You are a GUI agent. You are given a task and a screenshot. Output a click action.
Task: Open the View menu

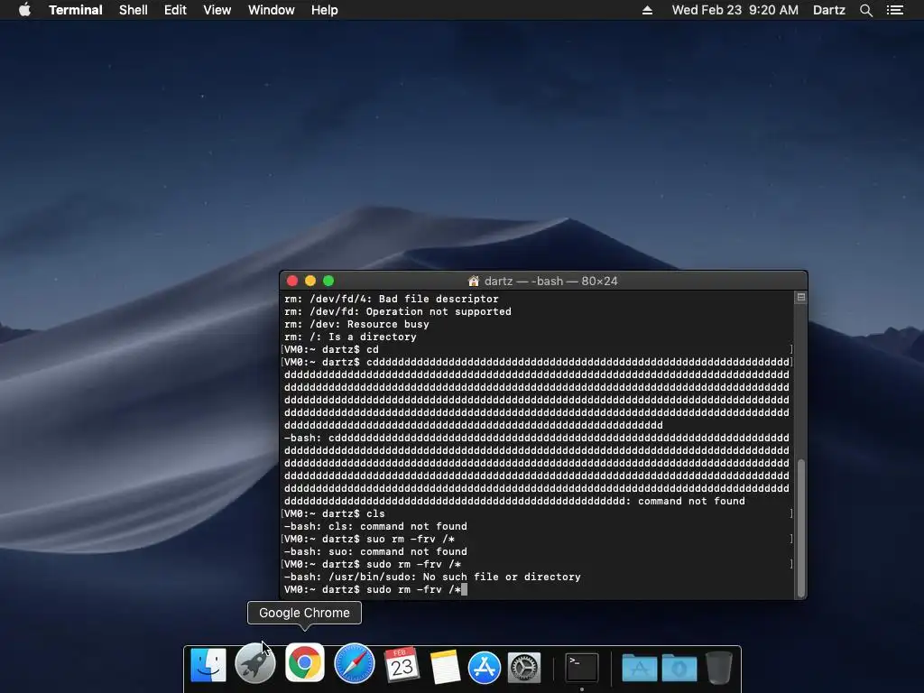click(x=217, y=10)
